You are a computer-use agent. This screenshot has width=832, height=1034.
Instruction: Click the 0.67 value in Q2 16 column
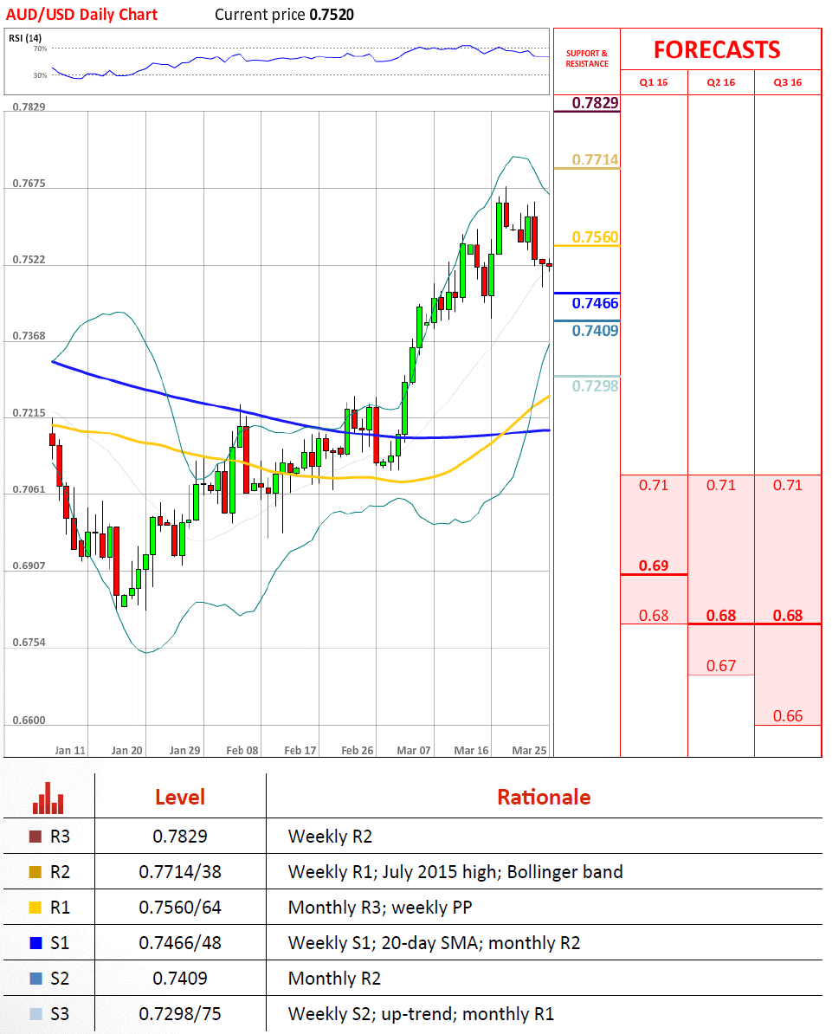click(721, 666)
